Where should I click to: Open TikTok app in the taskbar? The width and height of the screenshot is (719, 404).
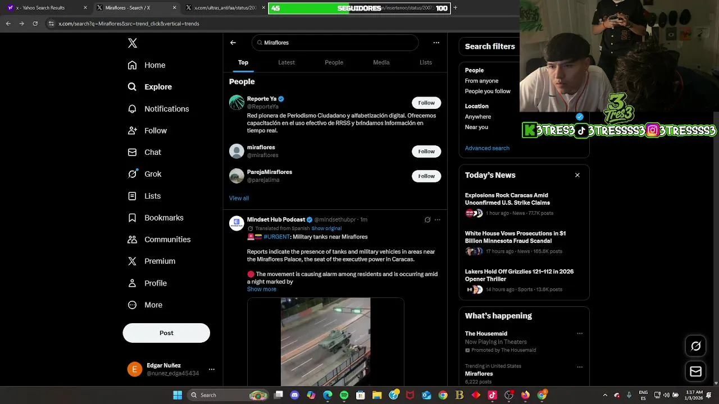point(492,395)
